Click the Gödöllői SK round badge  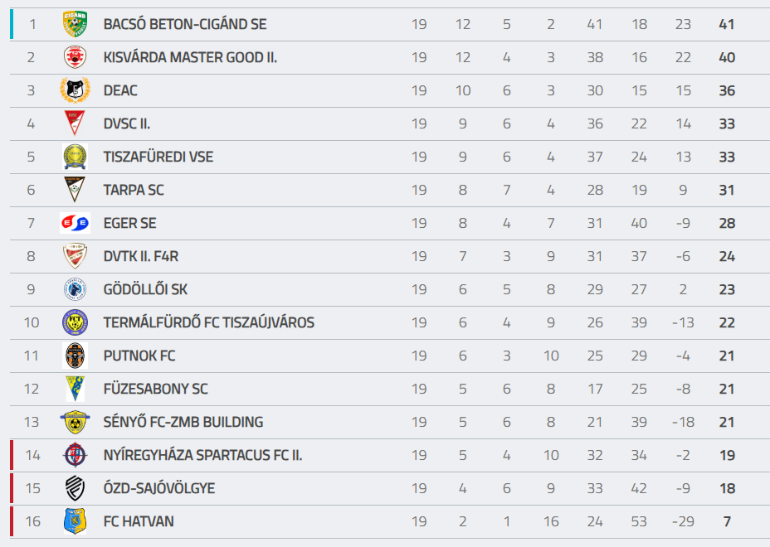[x=75, y=289]
